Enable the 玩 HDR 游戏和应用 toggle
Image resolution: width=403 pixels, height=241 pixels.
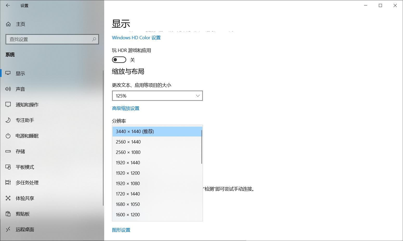coord(119,60)
